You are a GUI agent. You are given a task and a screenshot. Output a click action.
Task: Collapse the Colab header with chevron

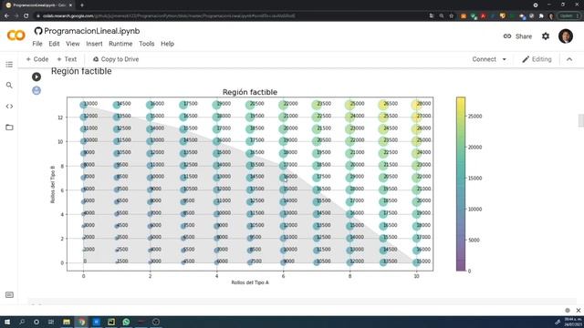pyautogui.click(x=569, y=59)
